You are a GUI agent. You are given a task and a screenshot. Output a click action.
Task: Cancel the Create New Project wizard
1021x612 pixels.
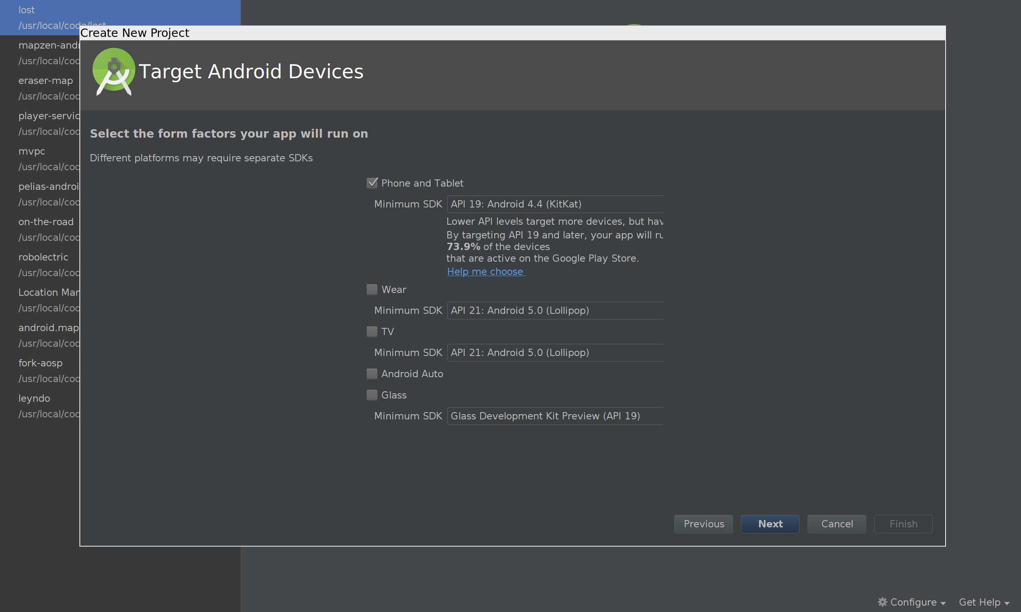coord(836,524)
